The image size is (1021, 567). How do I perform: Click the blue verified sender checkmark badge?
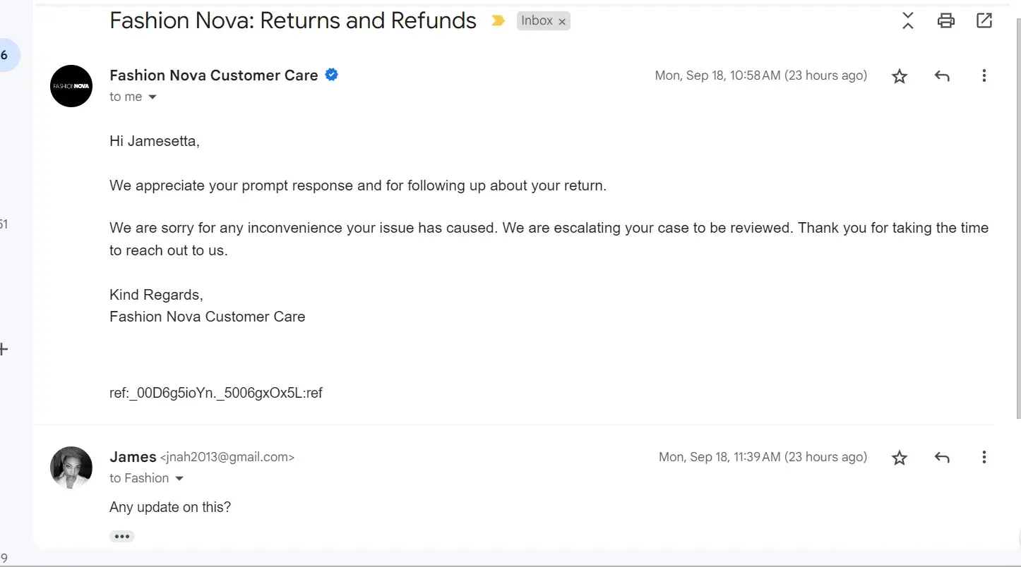[331, 75]
